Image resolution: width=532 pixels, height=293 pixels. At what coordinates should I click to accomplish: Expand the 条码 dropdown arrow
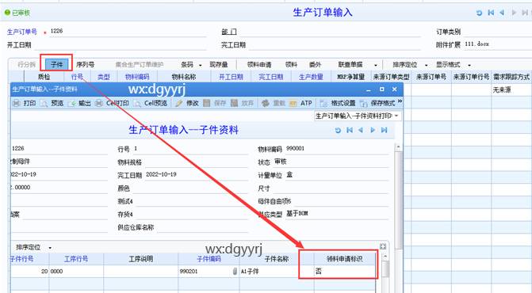(200, 65)
